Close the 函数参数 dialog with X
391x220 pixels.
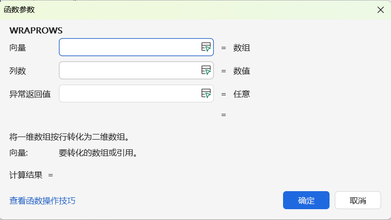pos(381,10)
